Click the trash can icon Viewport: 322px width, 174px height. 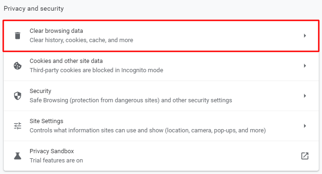coord(18,36)
